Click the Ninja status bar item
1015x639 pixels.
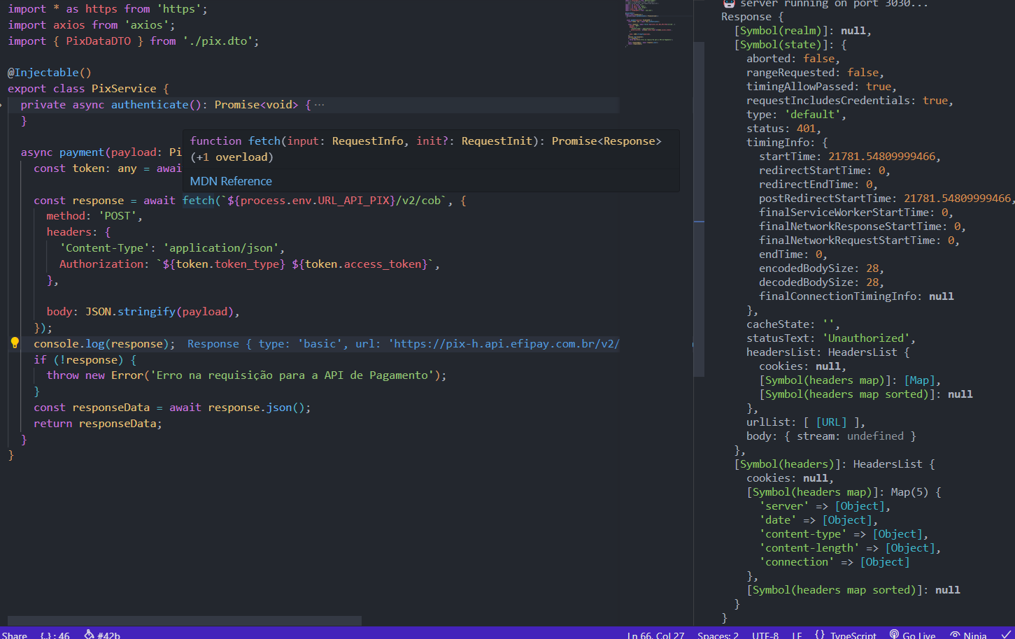tap(968, 635)
